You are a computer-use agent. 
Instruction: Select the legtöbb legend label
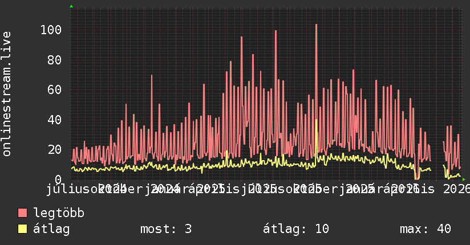59,213
